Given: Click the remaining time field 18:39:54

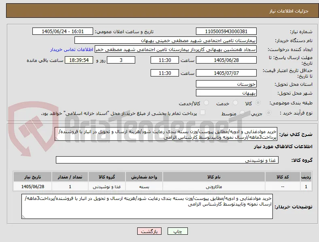Looking at the screenshot, I should point(79,60).
